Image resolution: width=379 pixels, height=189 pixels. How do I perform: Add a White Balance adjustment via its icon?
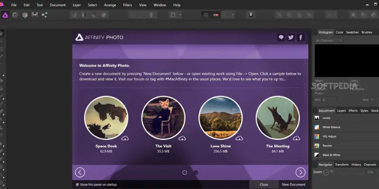coord(317,127)
